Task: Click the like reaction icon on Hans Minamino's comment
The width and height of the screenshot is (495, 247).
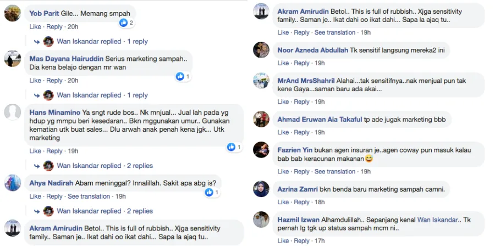Action: point(232,147)
